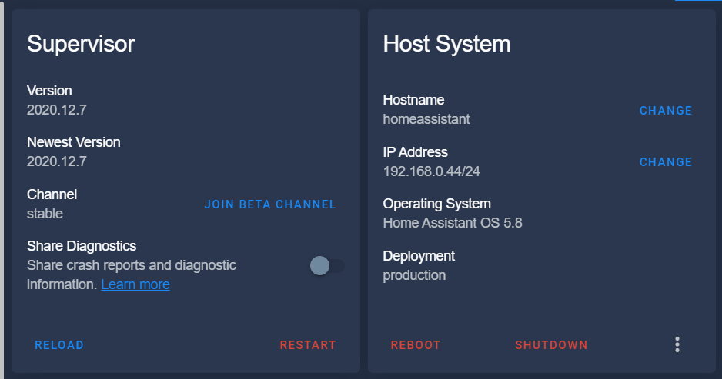Click the Share Diagnostics label
Viewport: 722px width, 379px height.
pos(82,246)
